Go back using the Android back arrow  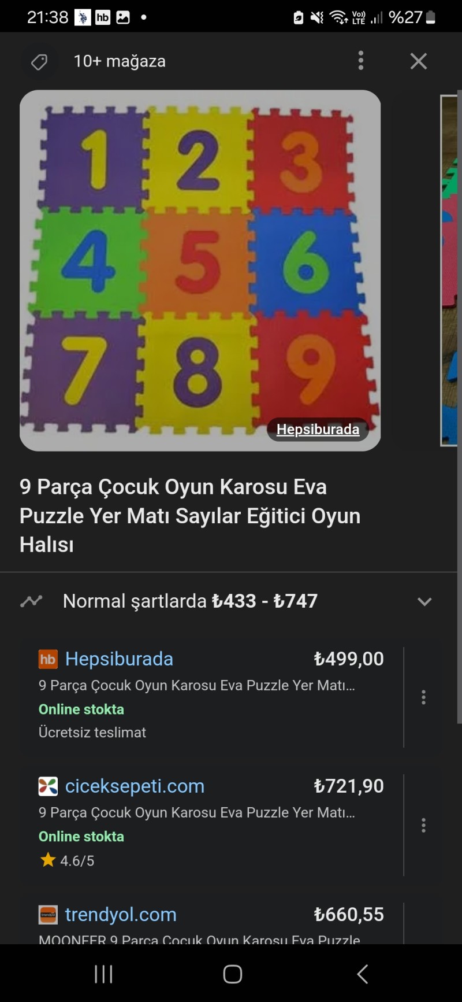[362, 974]
